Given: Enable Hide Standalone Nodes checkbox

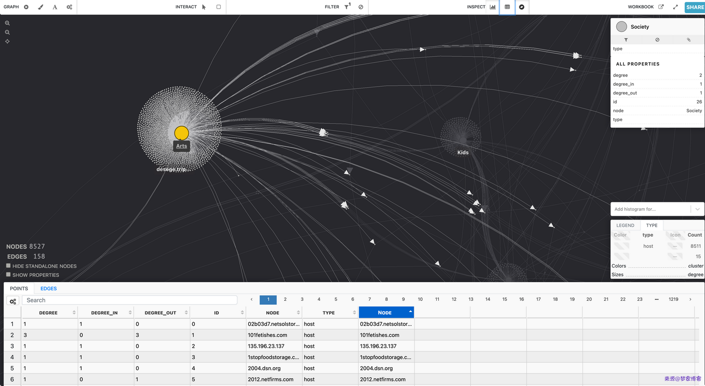Looking at the screenshot, I should click(x=8, y=265).
